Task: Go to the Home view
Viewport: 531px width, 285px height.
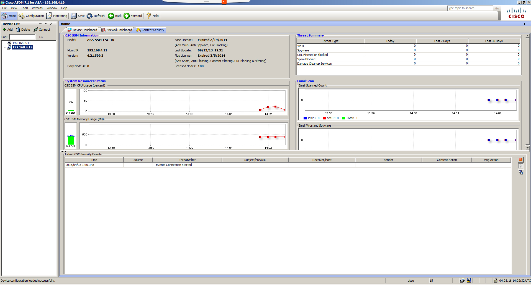Action: tap(9, 16)
